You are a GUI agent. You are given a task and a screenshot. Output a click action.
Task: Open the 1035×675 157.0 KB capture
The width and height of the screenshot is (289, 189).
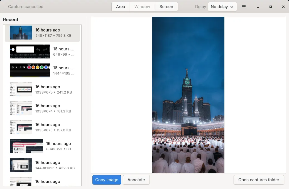(x=42, y=127)
